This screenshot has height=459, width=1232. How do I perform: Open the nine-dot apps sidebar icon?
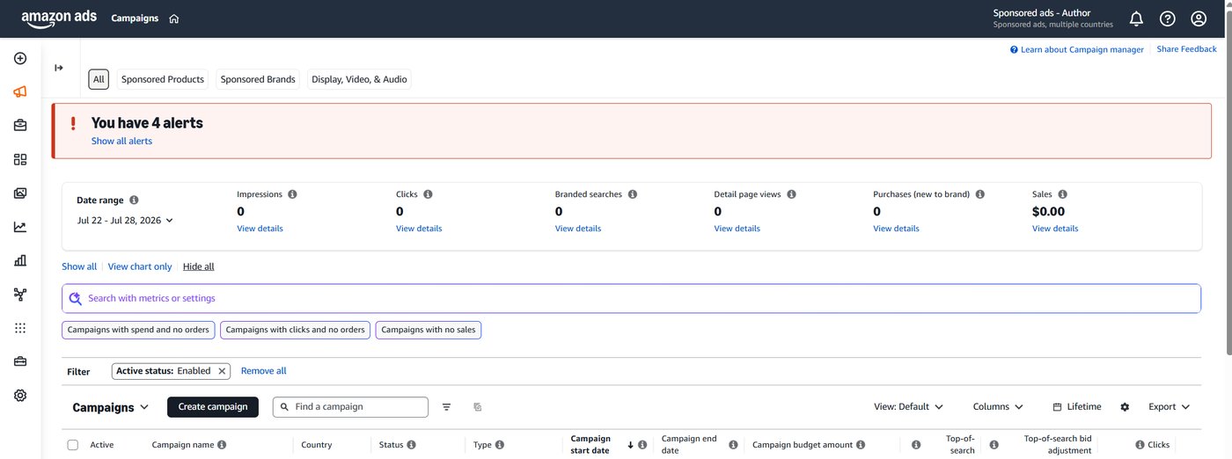pyautogui.click(x=20, y=328)
